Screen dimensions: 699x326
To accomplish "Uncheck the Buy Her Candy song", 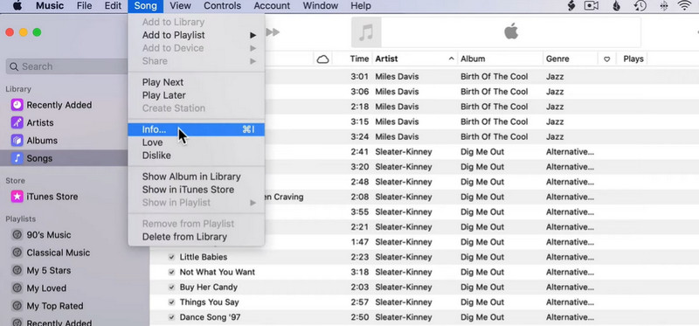I will (x=171, y=288).
